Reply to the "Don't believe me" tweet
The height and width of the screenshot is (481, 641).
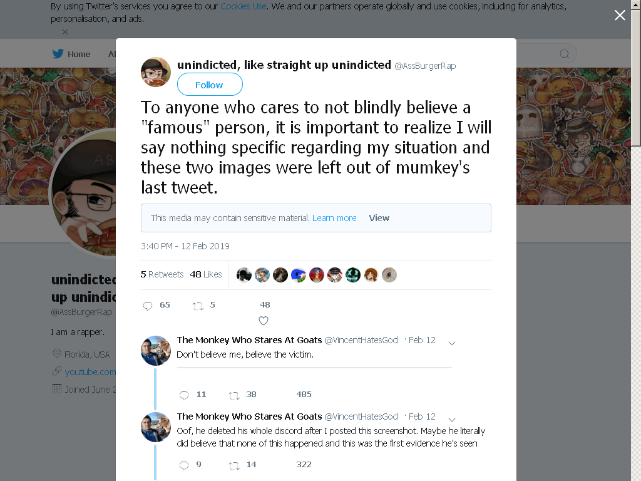click(x=184, y=395)
